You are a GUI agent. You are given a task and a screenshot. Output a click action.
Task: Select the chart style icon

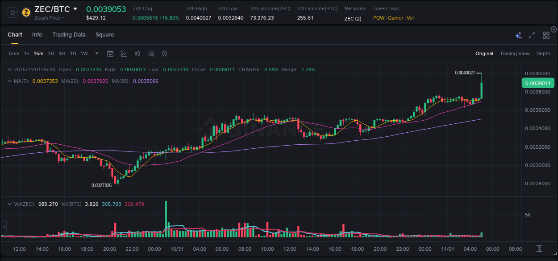pyautogui.click(x=124, y=53)
